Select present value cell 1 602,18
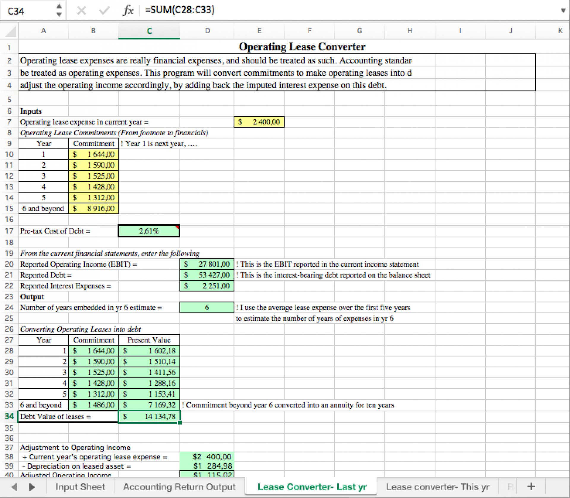Screen dimensions: 570x498 [149, 351]
